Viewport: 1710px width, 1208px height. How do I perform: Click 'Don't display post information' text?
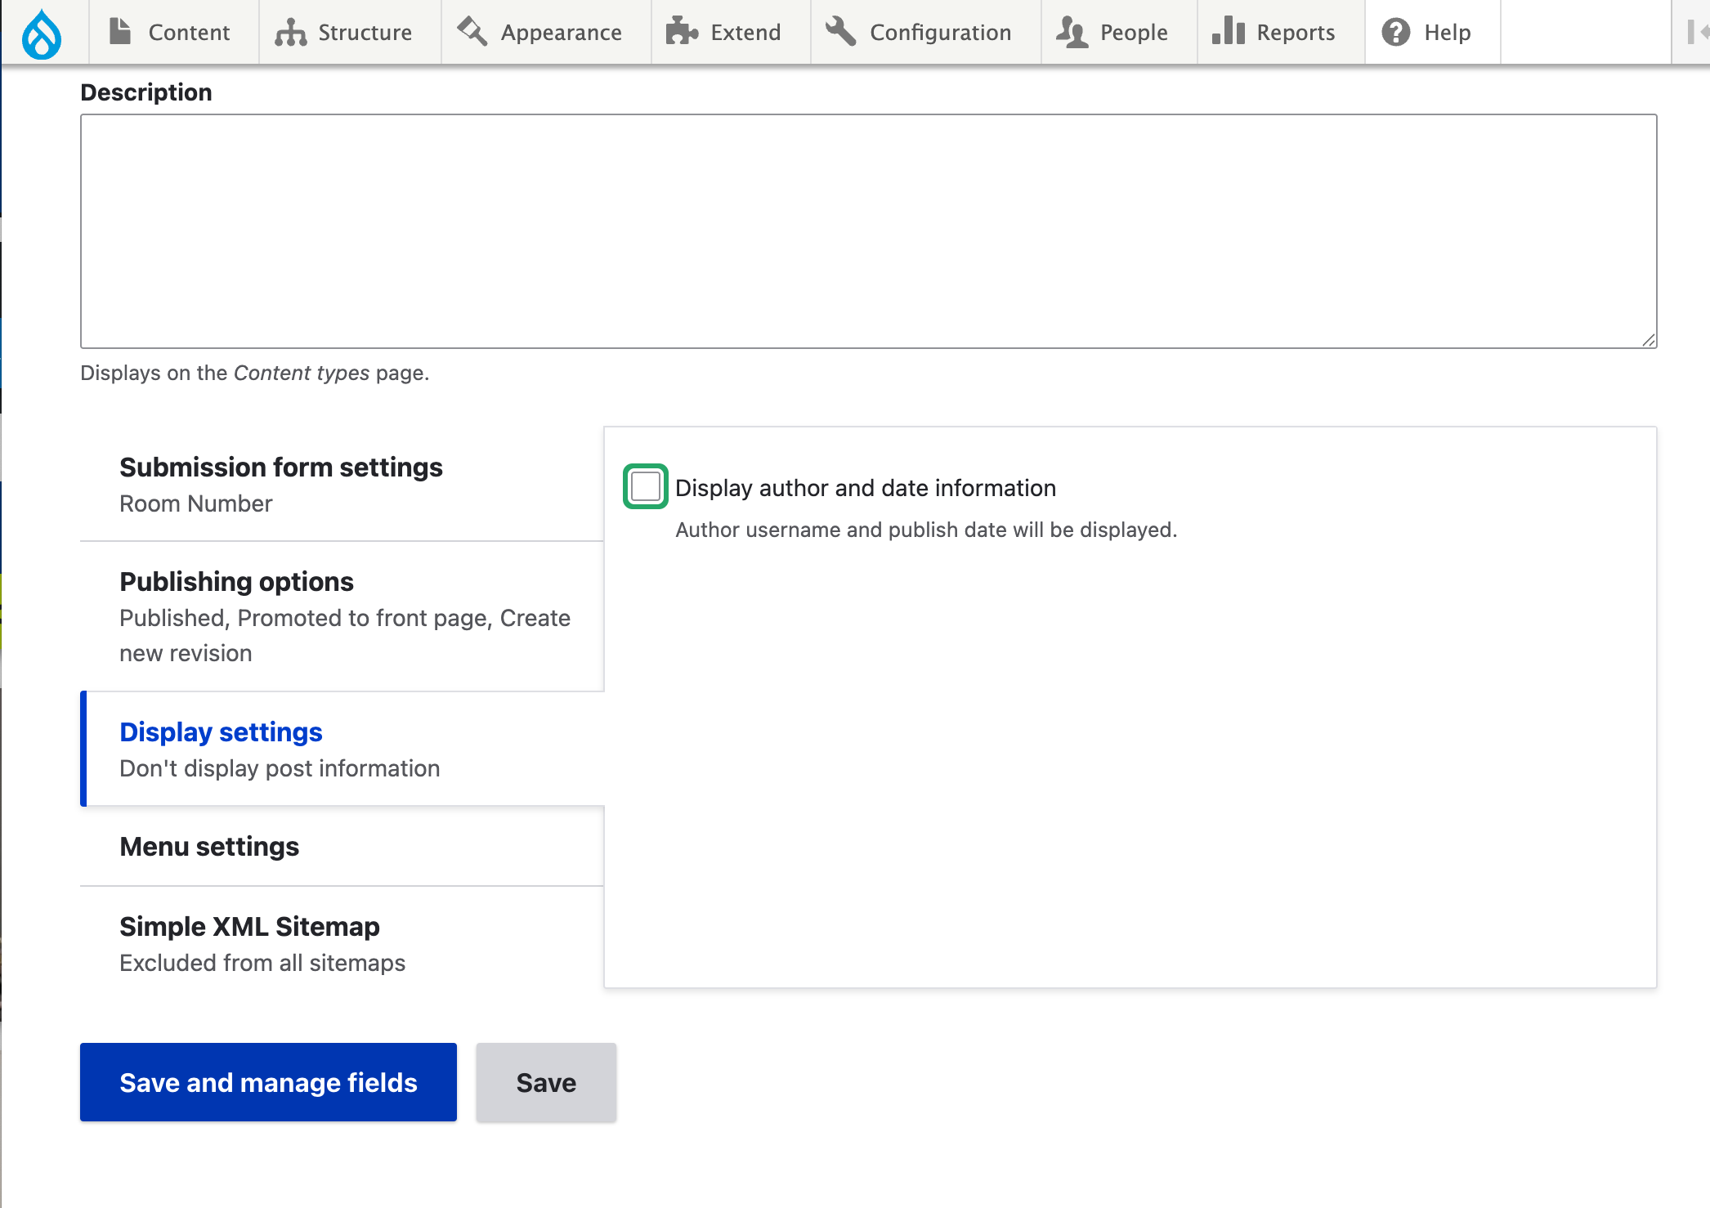[280, 768]
